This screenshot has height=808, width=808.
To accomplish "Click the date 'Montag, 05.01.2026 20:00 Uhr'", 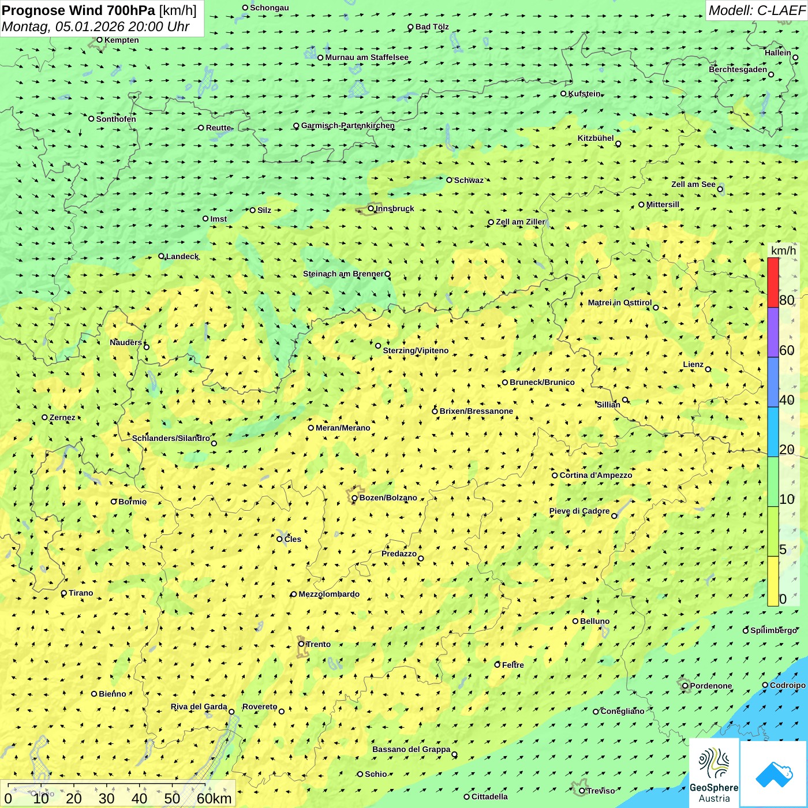I will (x=96, y=27).
